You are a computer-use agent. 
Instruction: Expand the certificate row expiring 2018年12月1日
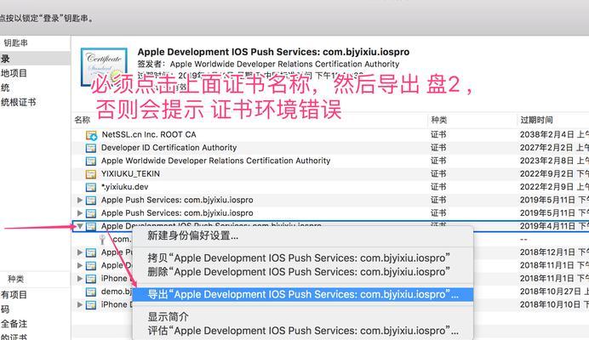pyautogui.click(x=80, y=252)
